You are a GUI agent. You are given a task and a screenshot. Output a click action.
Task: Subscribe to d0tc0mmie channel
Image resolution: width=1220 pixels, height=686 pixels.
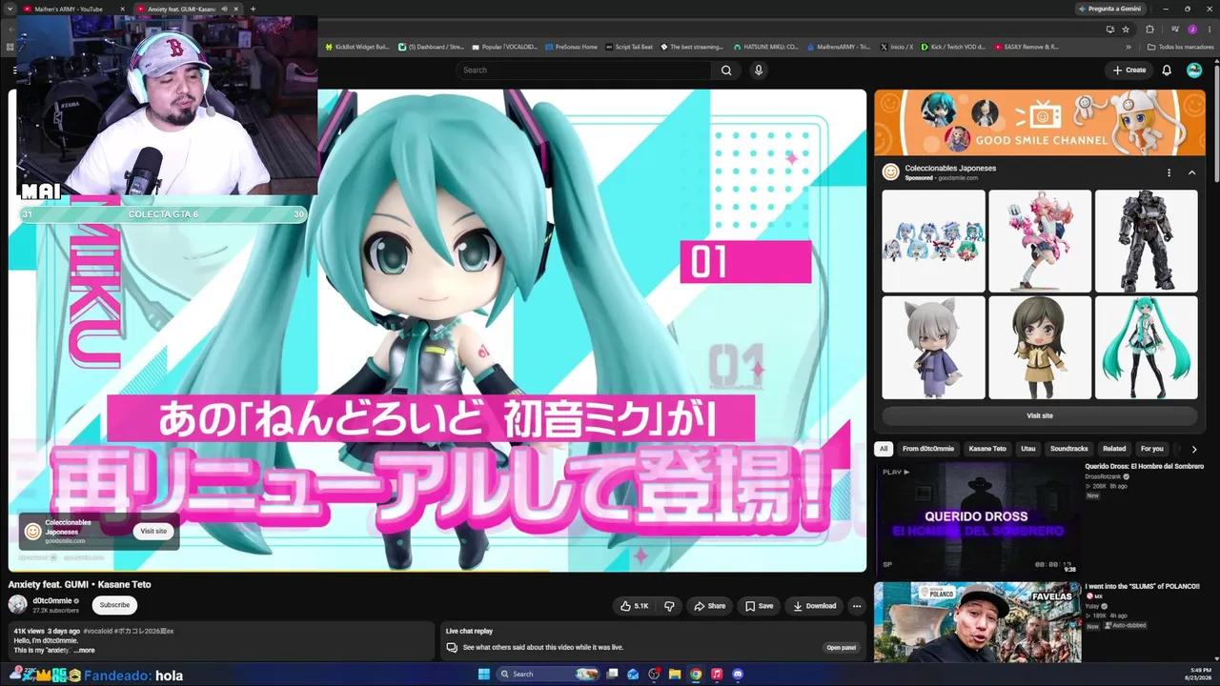coord(114,605)
